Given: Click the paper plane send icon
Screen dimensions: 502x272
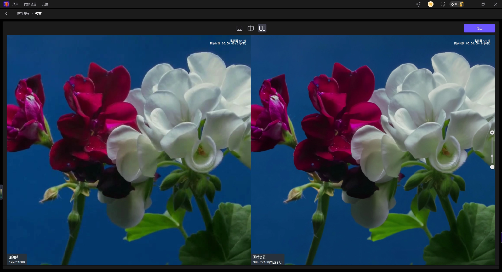Looking at the screenshot, I should pyautogui.click(x=418, y=4).
